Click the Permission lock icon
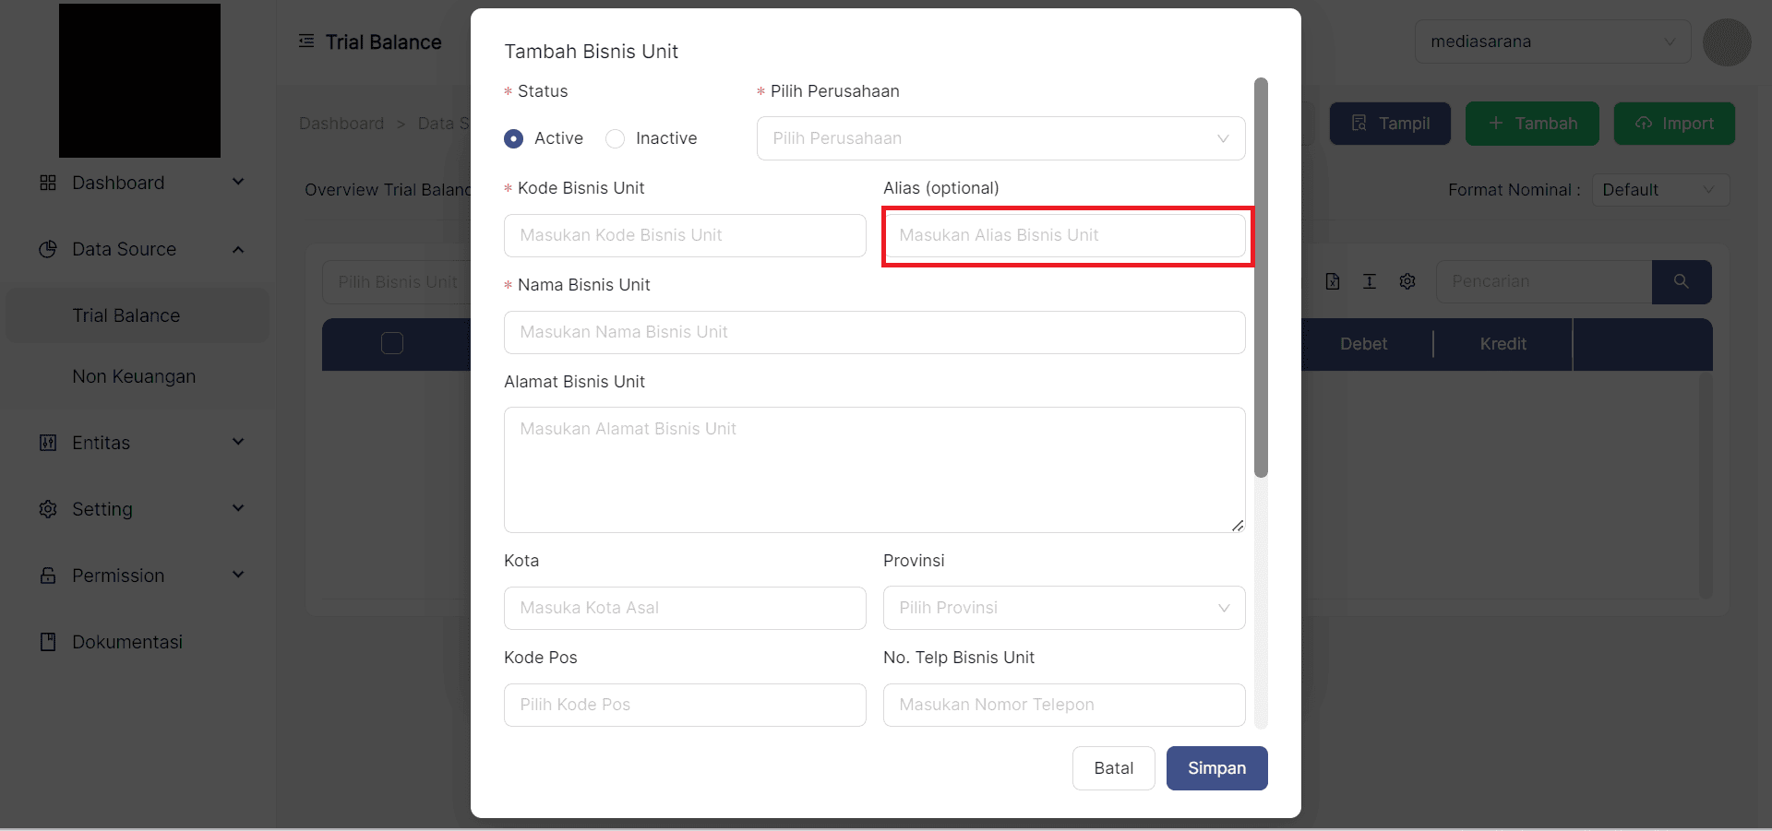 (x=48, y=576)
